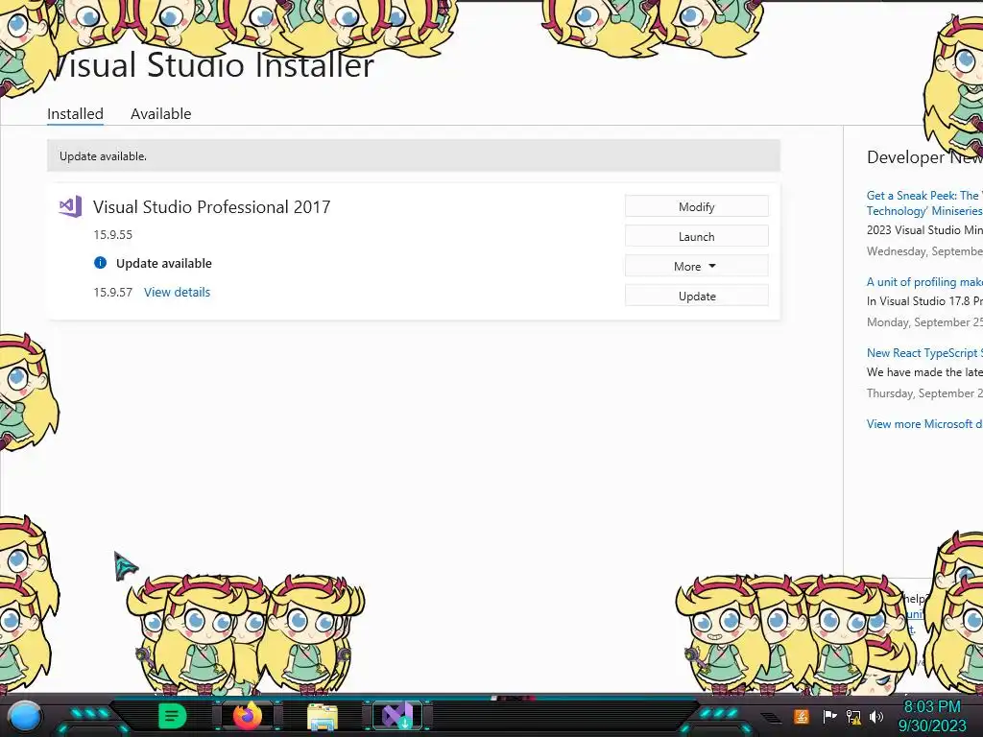Click the orange Java tray icon
Viewport: 983px width, 737px height.
click(802, 716)
